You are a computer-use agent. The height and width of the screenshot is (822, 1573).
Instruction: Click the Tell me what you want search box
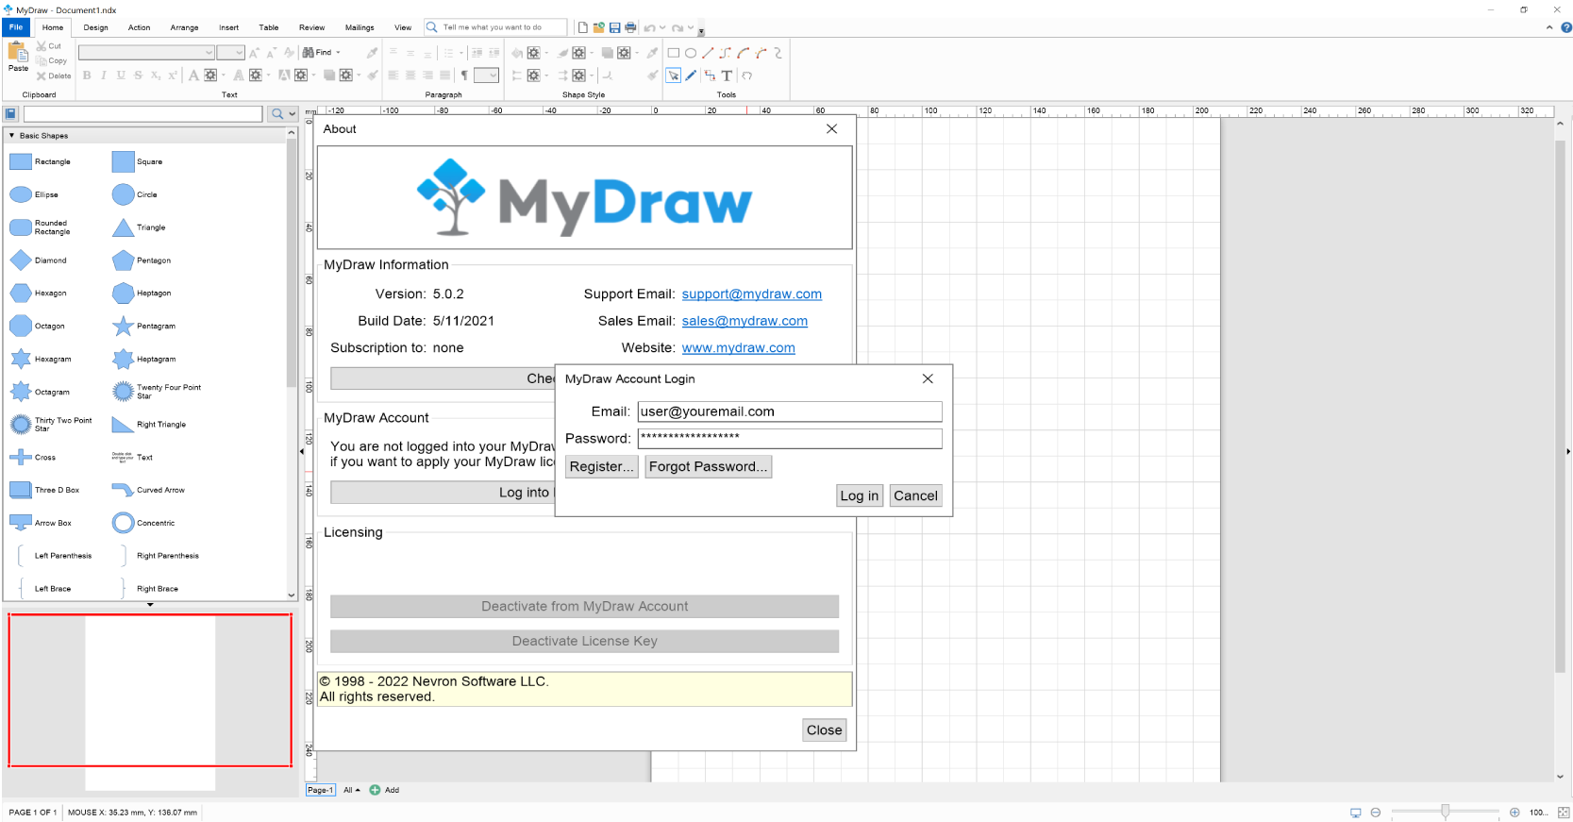(495, 27)
